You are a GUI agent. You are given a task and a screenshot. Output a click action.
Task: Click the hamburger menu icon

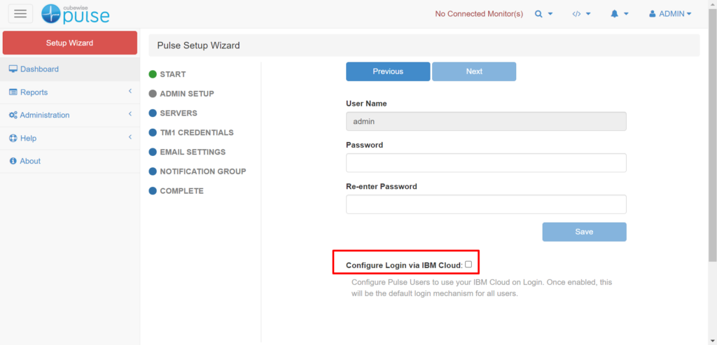pos(20,13)
